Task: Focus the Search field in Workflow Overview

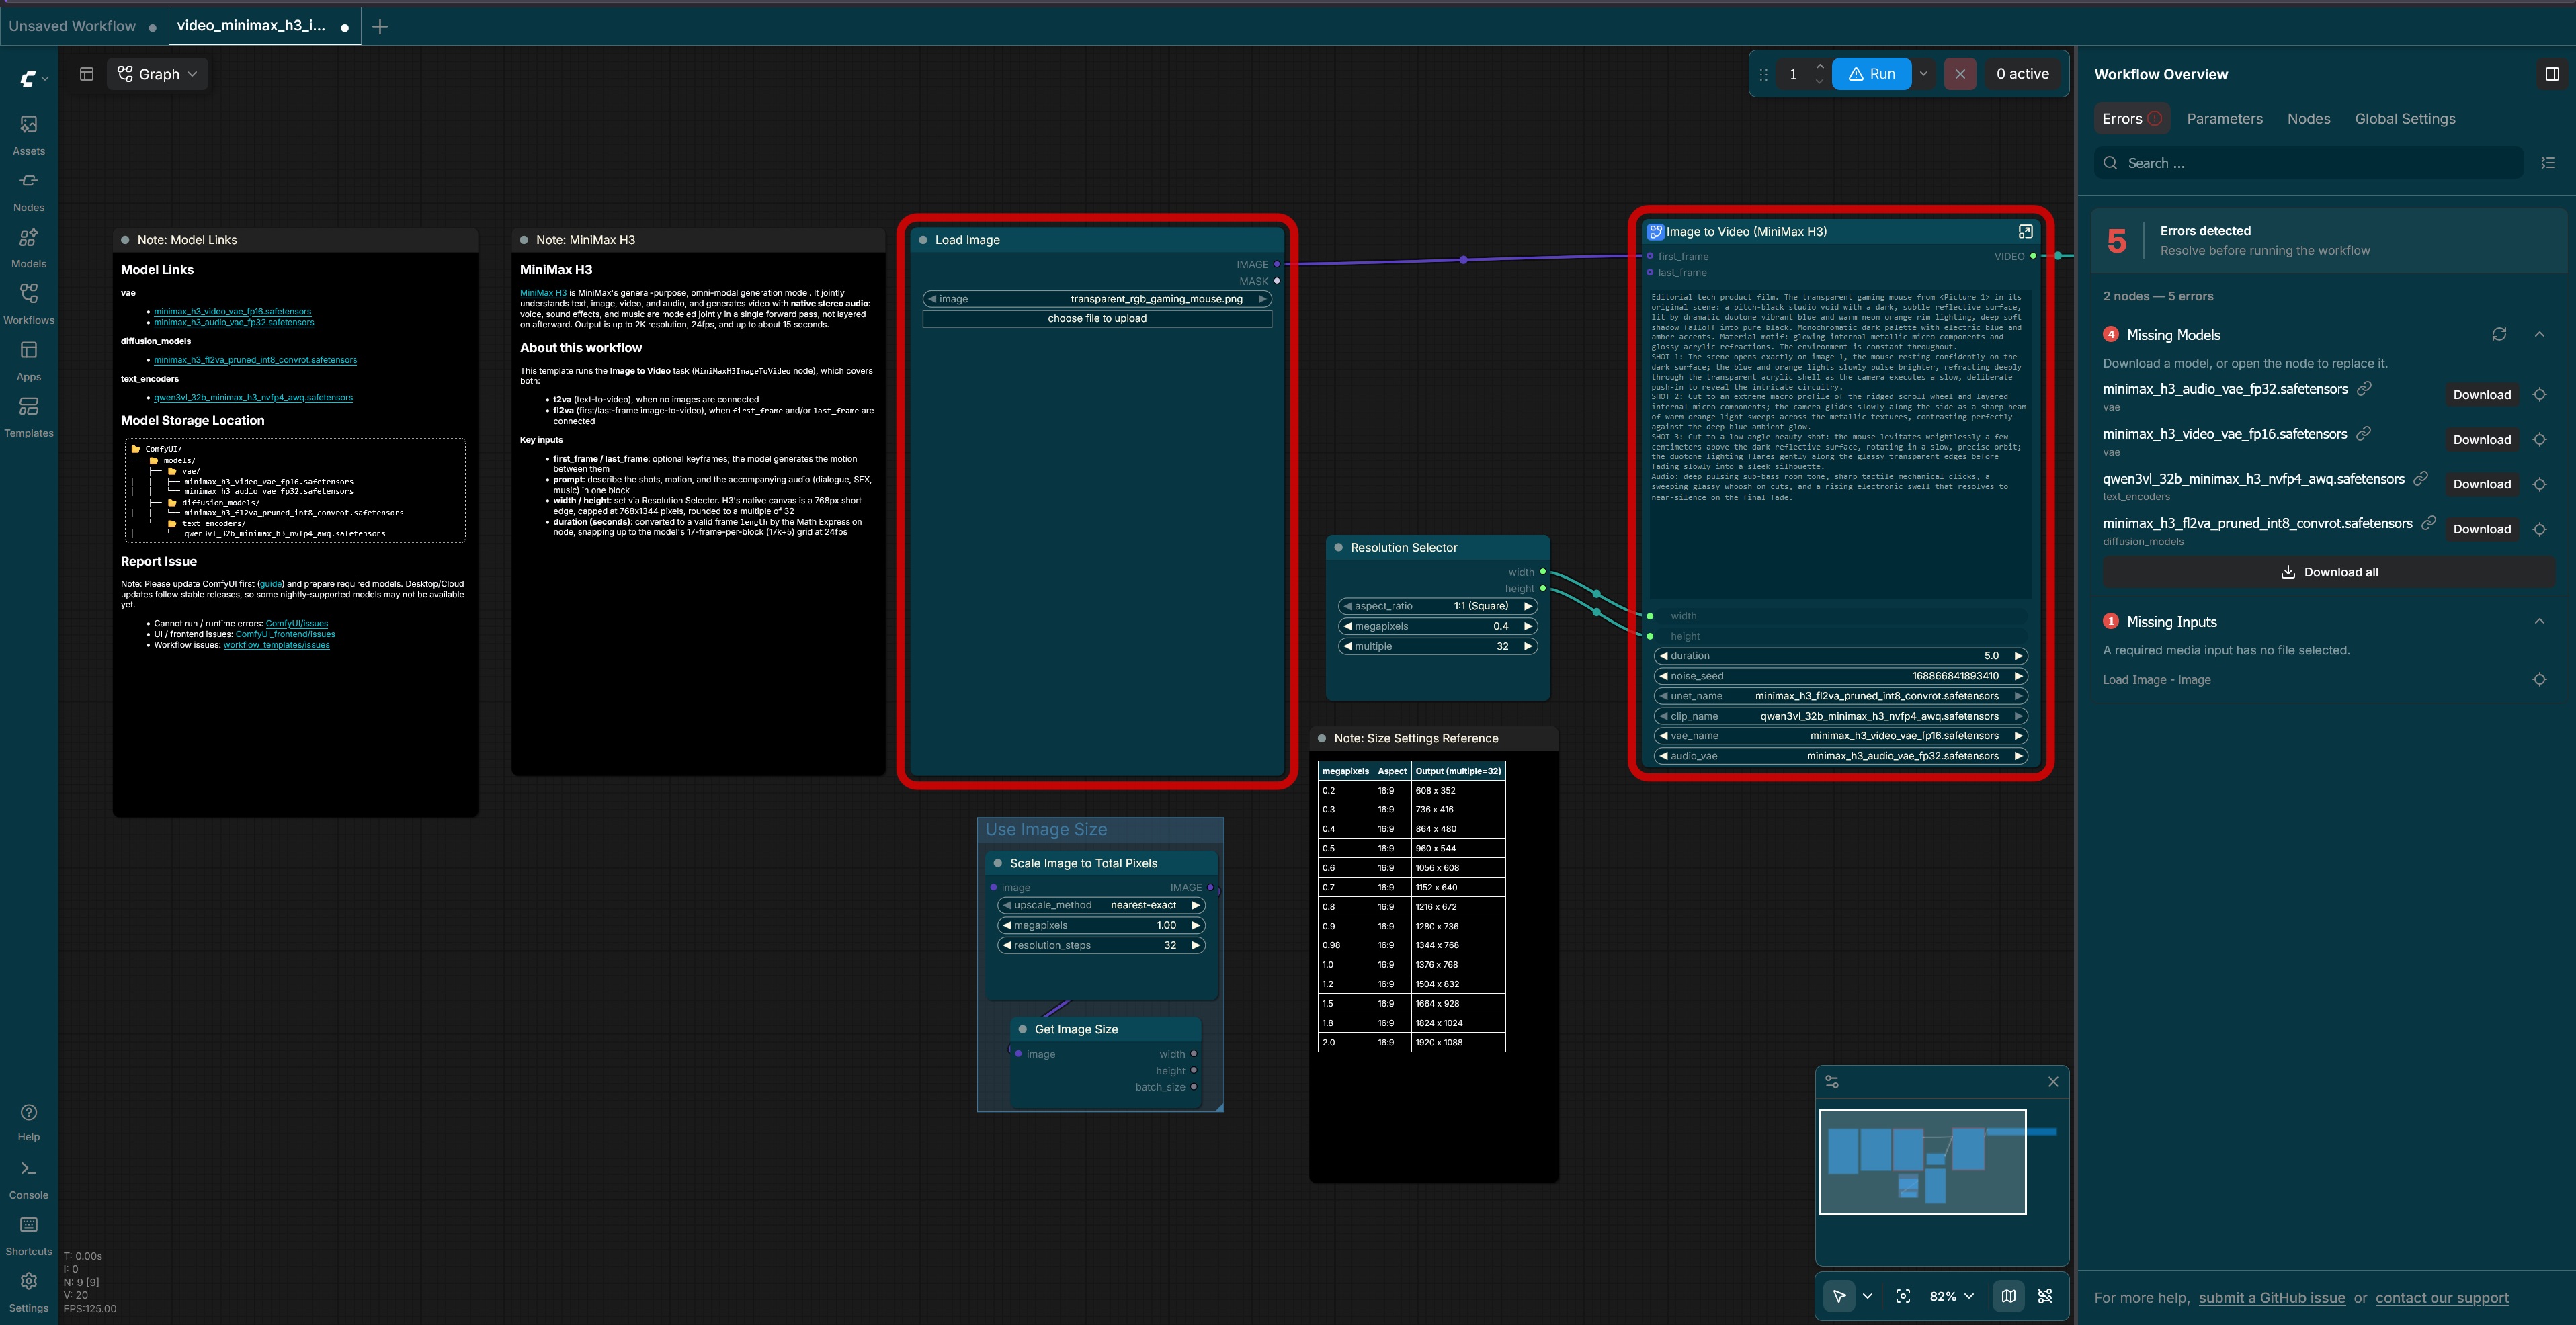Action: coord(2309,163)
